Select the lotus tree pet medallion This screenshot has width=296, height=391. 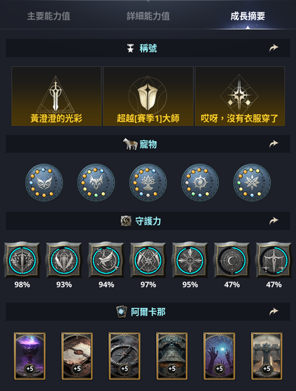[x=148, y=182]
